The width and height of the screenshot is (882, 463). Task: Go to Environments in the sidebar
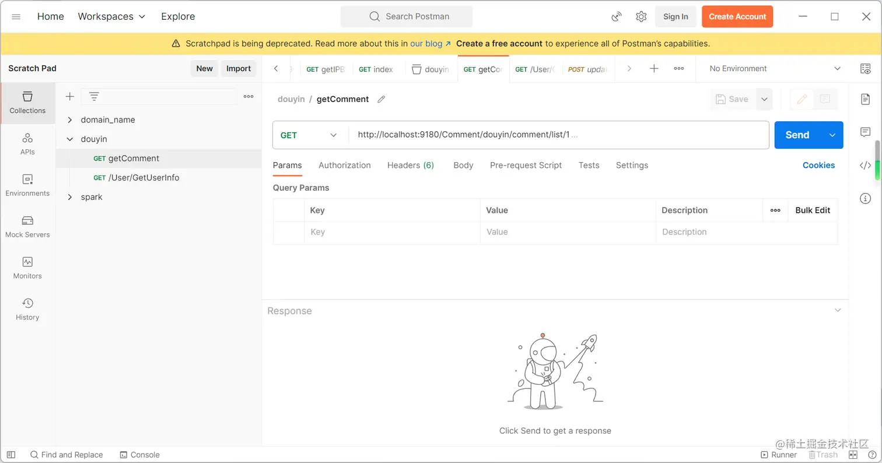pyautogui.click(x=27, y=185)
